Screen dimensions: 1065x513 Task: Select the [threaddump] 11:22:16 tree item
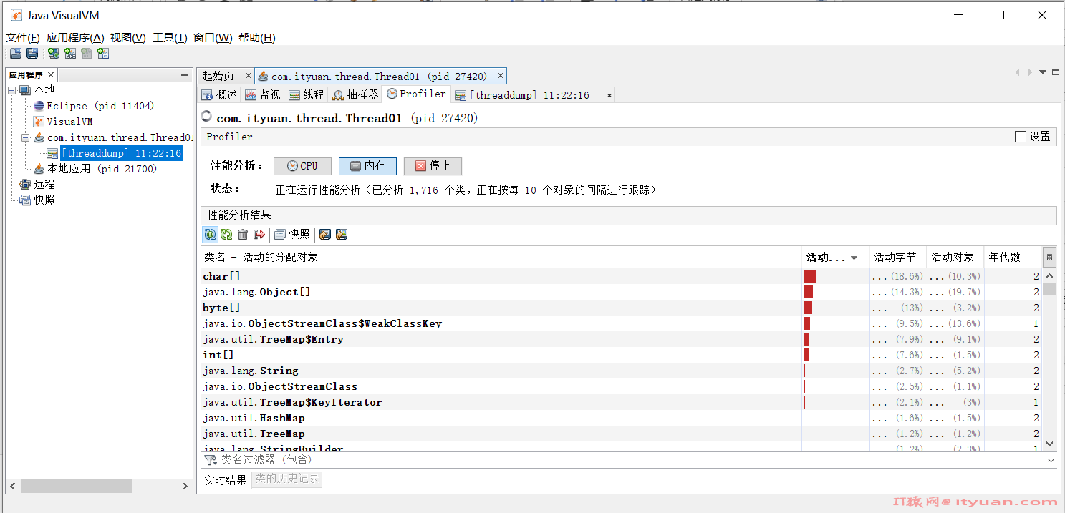click(121, 153)
